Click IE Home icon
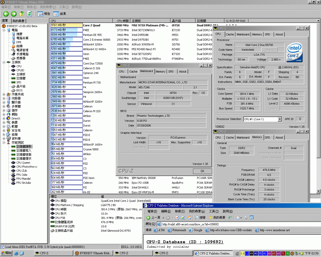This screenshot has width=321, height=257. click(x=189, y=218)
